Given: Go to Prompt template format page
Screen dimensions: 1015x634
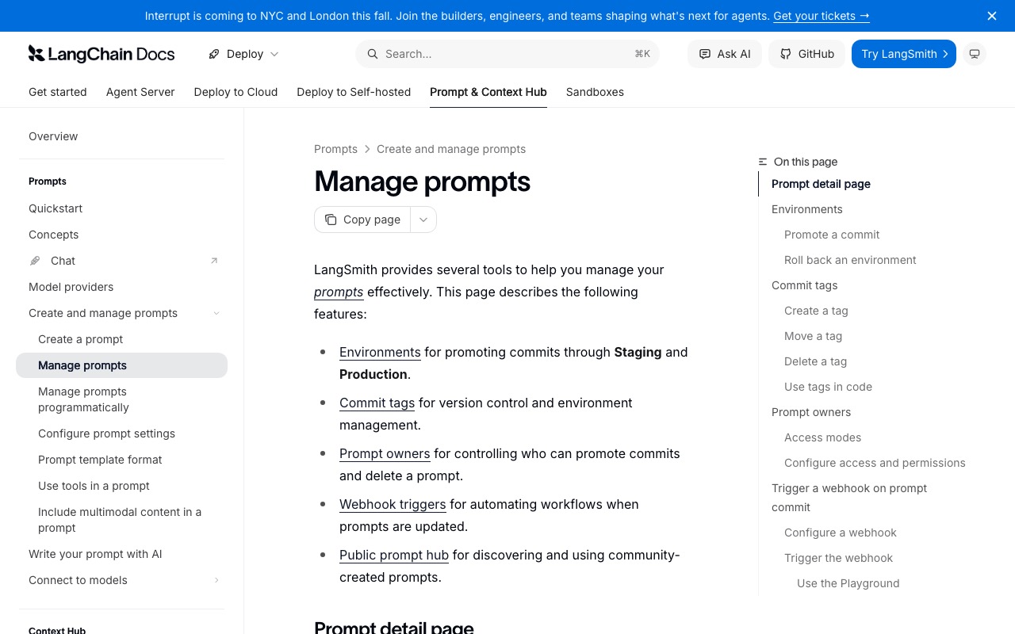Looking at the screenshot, I should click(121, 460).
